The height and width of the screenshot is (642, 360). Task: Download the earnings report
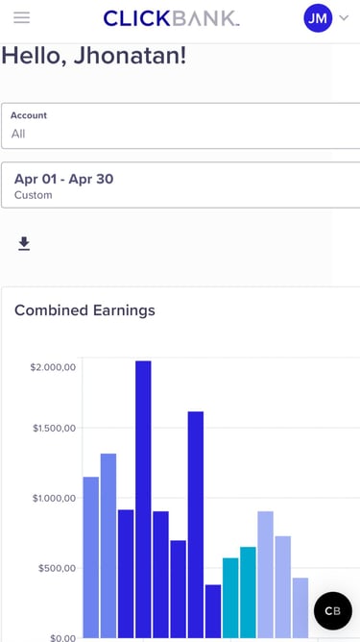pos(24,243)
